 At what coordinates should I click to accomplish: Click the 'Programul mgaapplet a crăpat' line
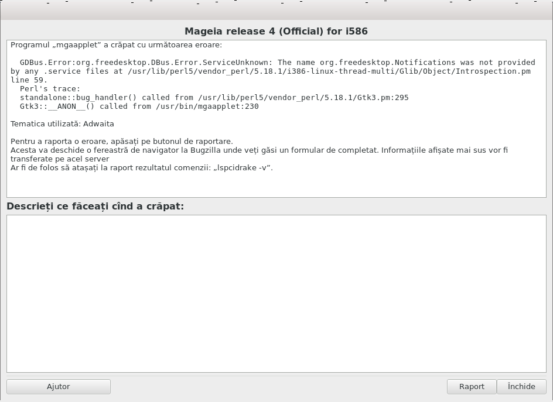[x=117, y=45]
